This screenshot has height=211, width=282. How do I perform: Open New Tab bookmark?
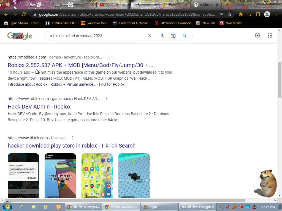(x=205, y=23)
